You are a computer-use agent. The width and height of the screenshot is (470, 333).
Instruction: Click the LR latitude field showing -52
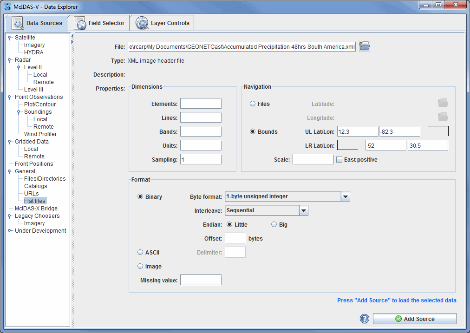pyautogui.click(x=385, y=145)
